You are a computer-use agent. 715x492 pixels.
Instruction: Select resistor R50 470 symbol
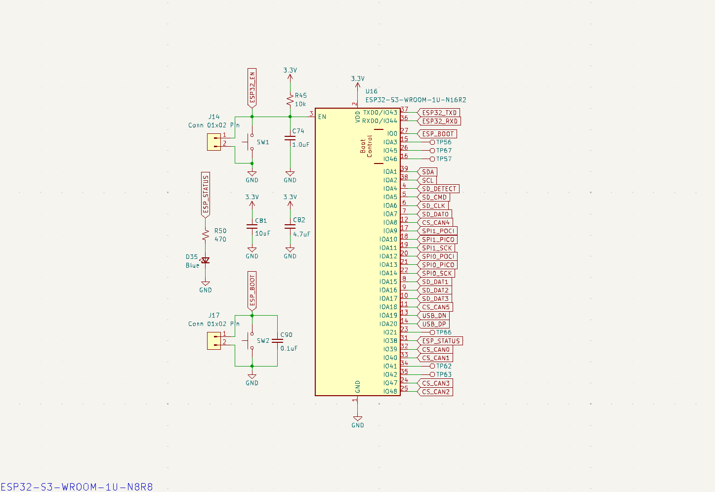pyautogui.click(x=206, y=235)
